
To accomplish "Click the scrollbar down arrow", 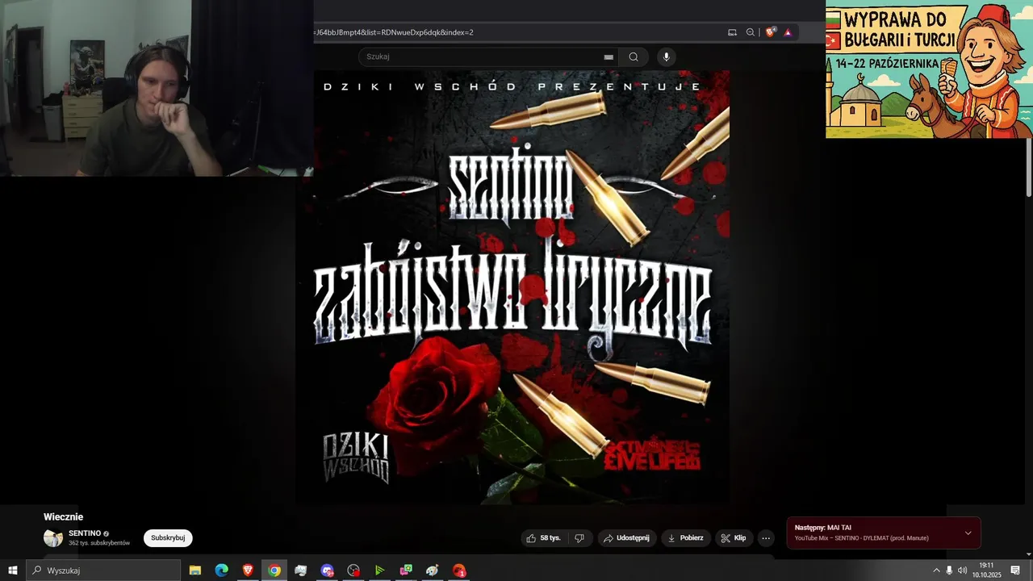I will tap(1028, 554).
